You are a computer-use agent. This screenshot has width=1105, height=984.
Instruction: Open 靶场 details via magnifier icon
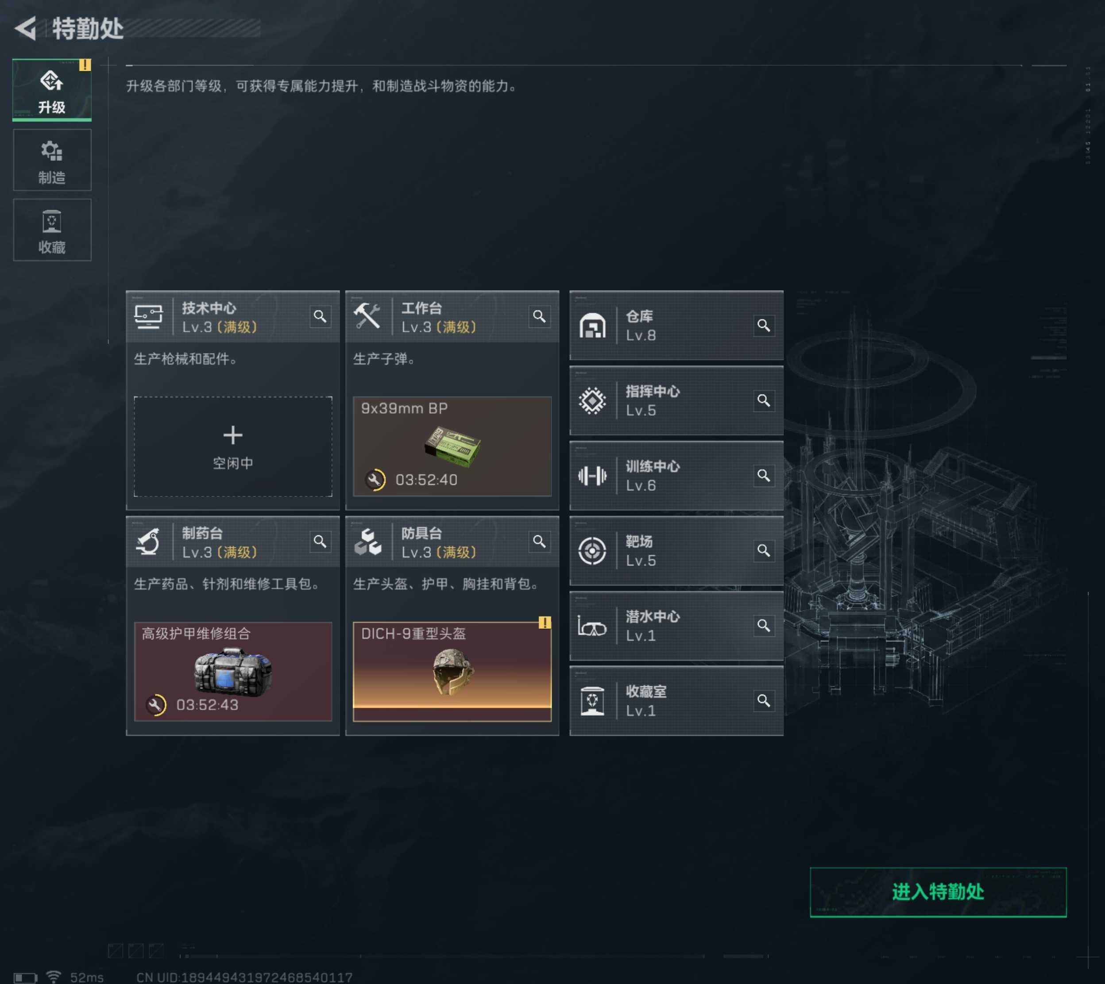coord(764,551)
